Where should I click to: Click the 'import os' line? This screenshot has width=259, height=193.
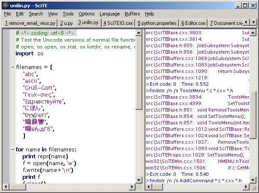pos(30,54)
